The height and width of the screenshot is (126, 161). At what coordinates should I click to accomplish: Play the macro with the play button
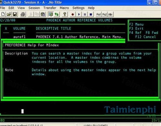click(79, 14)
